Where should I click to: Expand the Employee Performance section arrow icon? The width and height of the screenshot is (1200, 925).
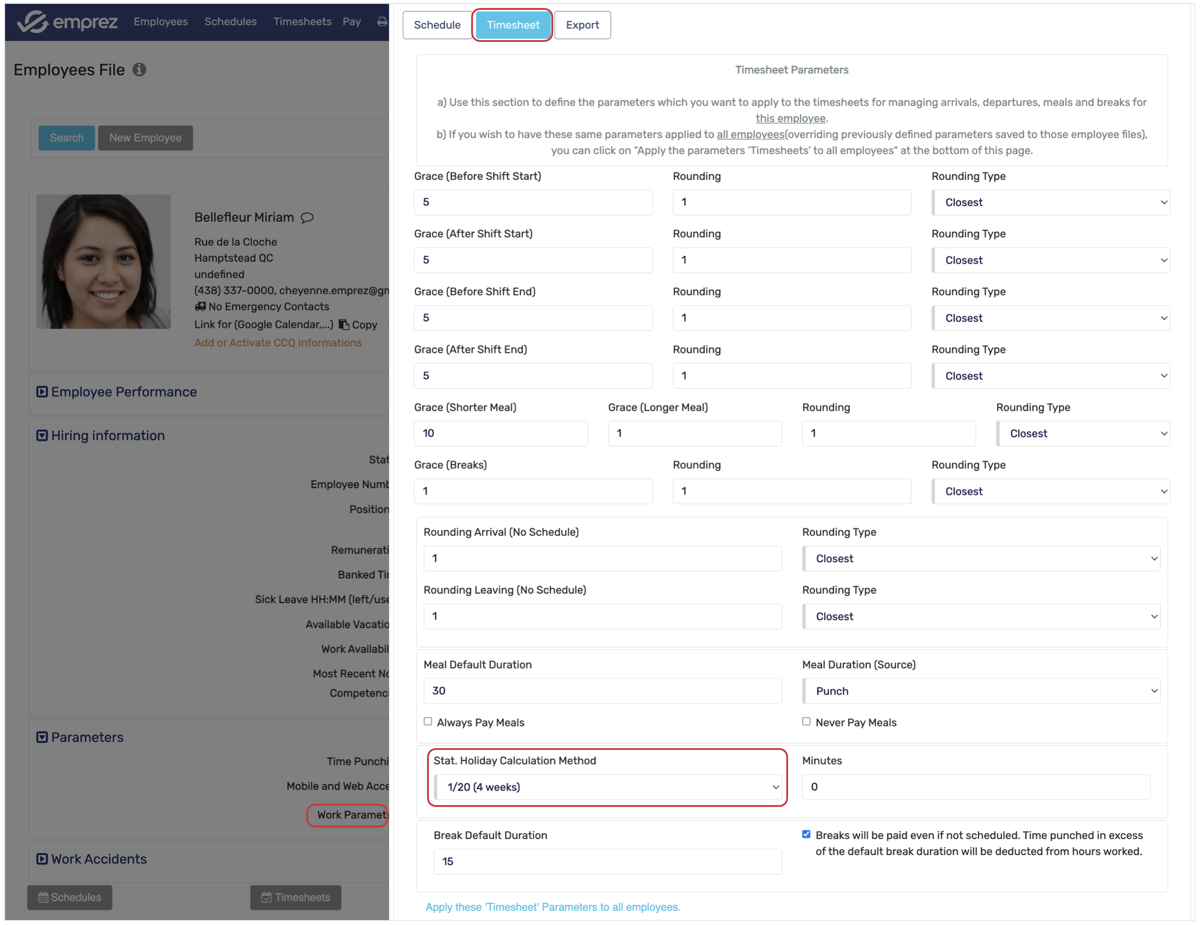coord(42,392)
